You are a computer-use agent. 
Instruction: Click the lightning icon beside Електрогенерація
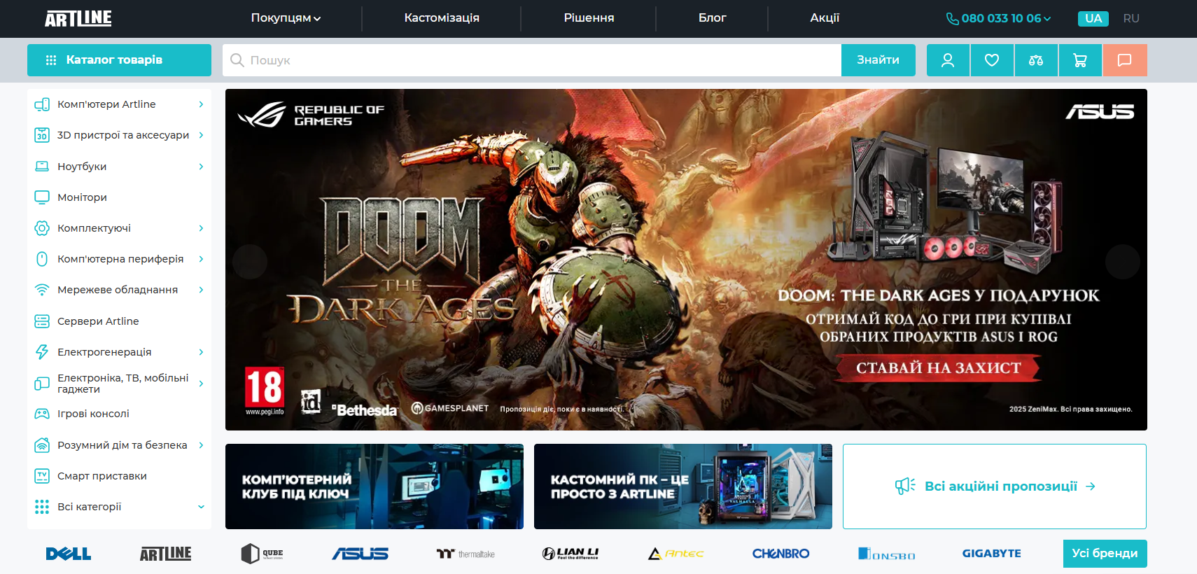pos(42,352)
